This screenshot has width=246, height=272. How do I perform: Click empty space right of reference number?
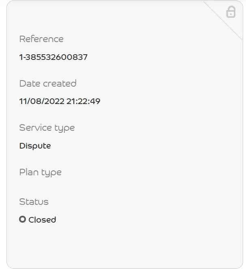tap(162, 57)
